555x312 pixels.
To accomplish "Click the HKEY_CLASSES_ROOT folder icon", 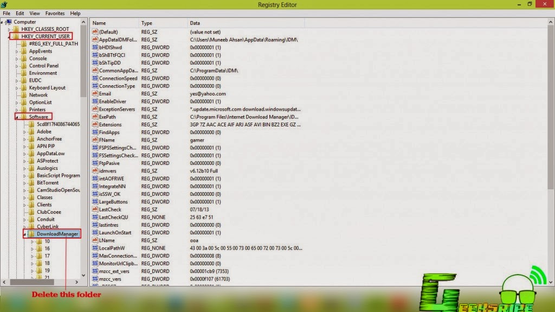I will [x=16, y=29].
